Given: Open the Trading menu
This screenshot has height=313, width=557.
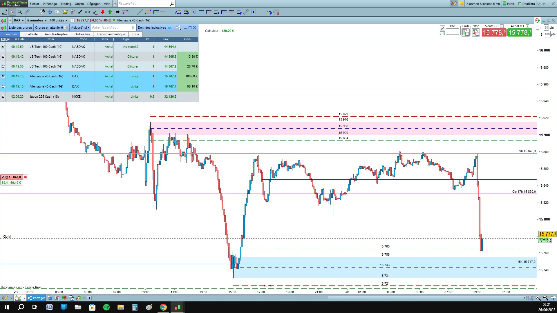Looking at the screenshot, I should tap(66, 4).
